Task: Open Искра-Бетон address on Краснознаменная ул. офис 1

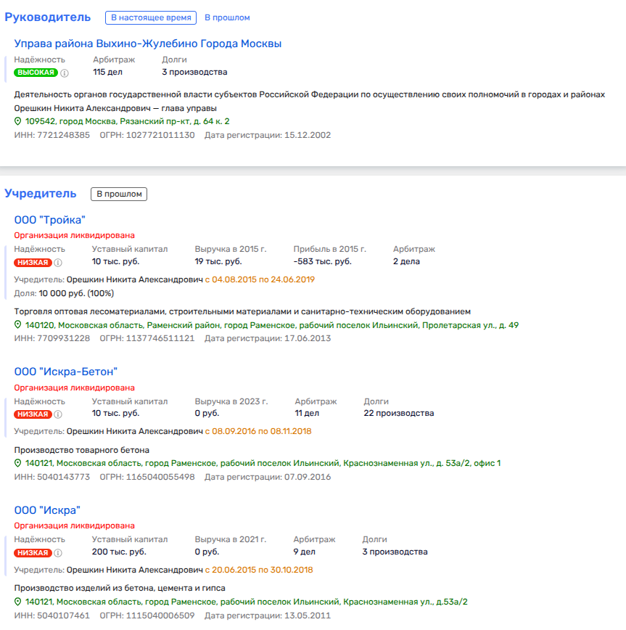Action: pyautogui.click(x=263, y=463)
